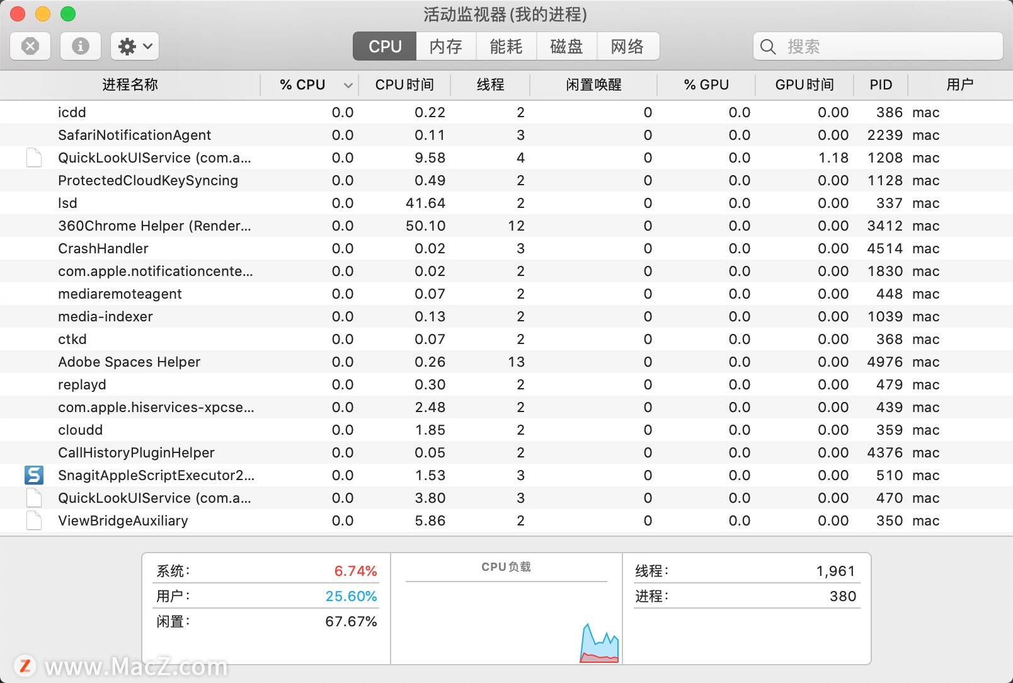Toggle % CPU sort order arrow
Screen dimensions: 1013x683
click(348, 85)
